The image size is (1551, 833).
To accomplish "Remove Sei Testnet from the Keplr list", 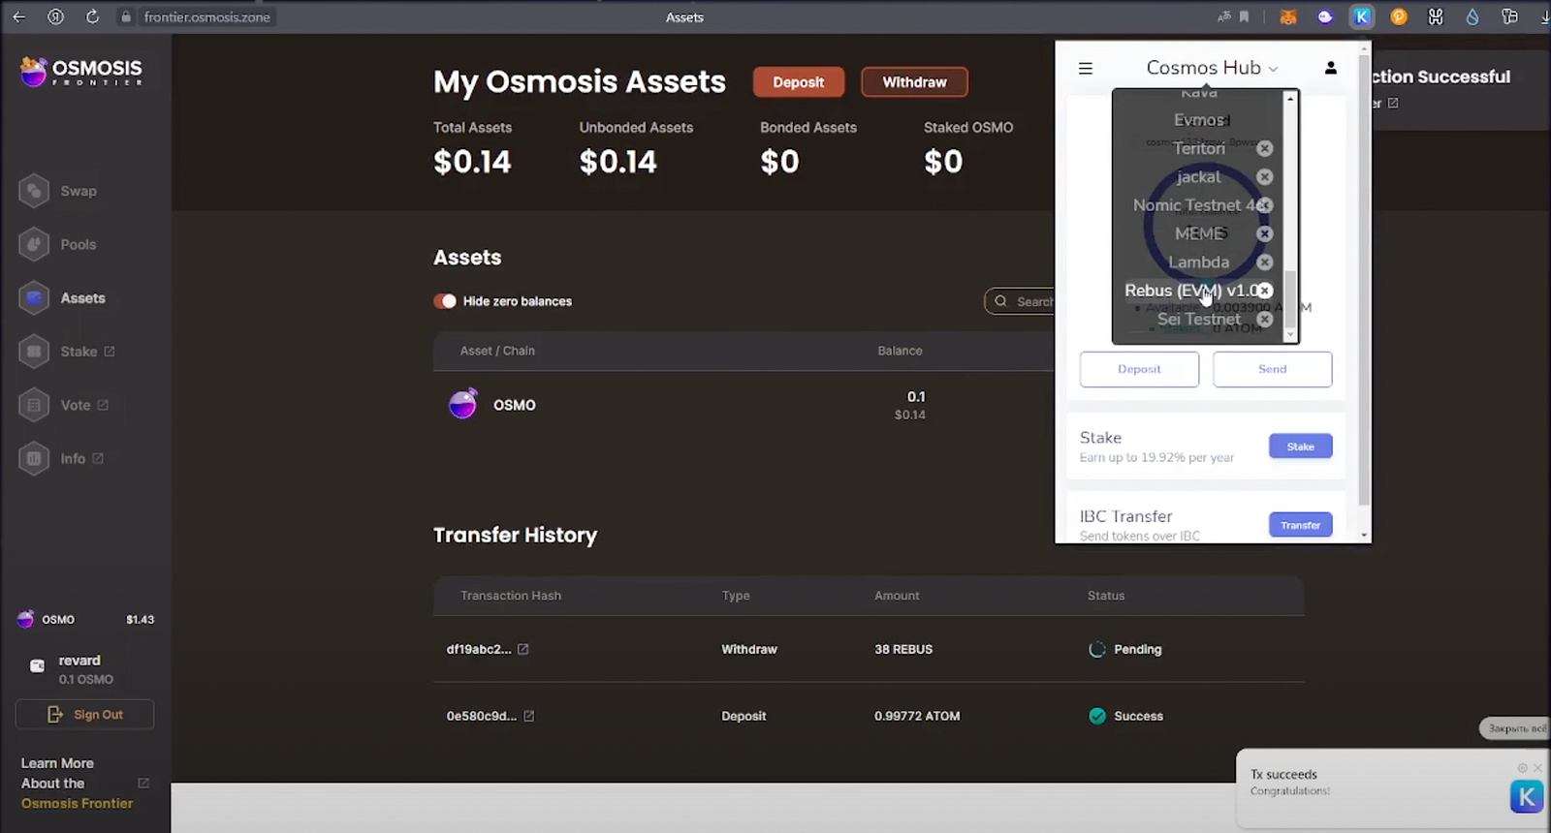I will tap(1265, 319).
